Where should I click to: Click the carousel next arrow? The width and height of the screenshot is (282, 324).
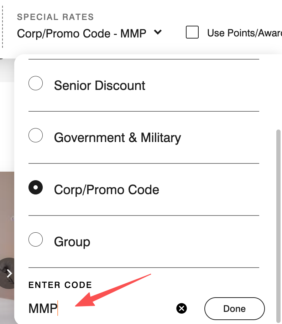(x=9, y=273)
